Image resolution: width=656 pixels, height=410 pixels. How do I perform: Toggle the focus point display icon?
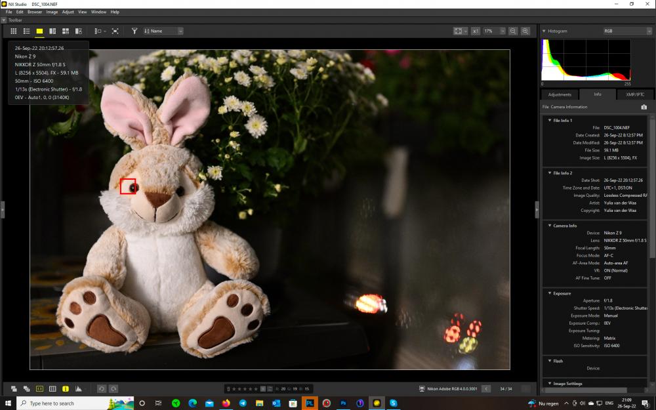coord(39,388)
